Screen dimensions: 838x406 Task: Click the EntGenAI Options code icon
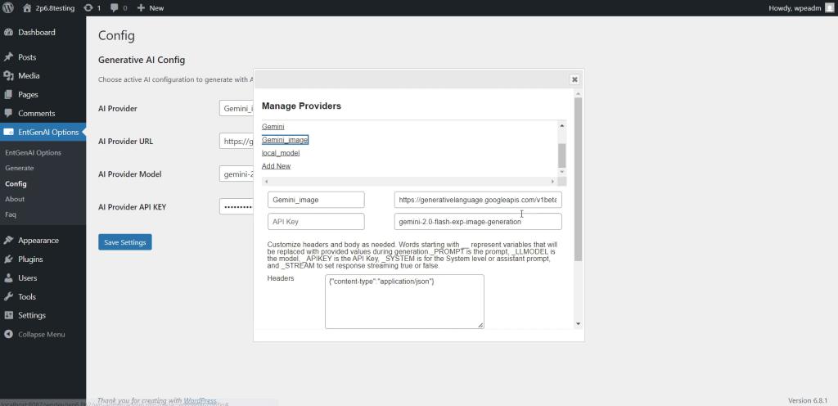point(8,132)
